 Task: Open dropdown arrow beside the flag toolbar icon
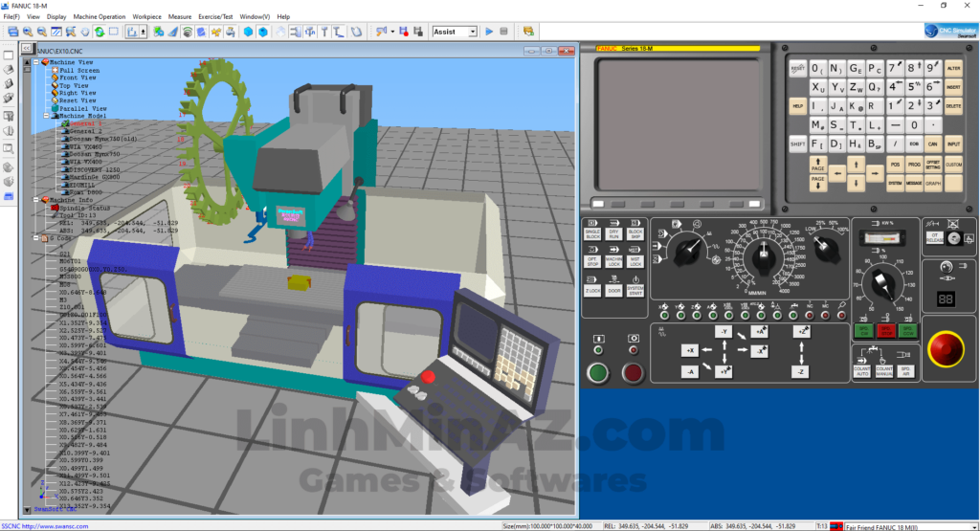click(x=392, y=32)
